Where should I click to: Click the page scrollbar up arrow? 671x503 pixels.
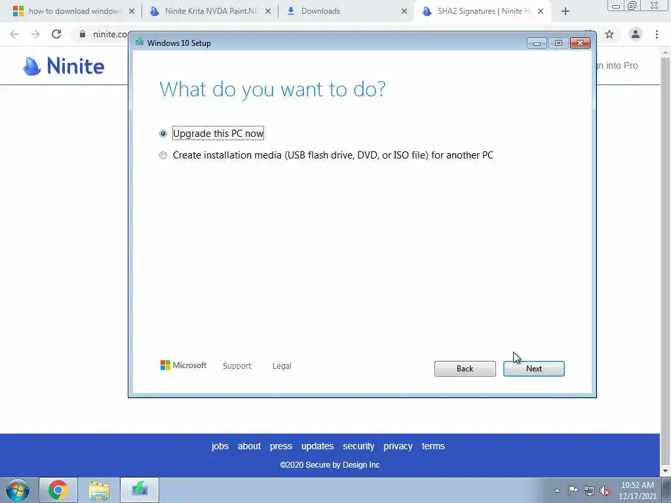[666, 52]
